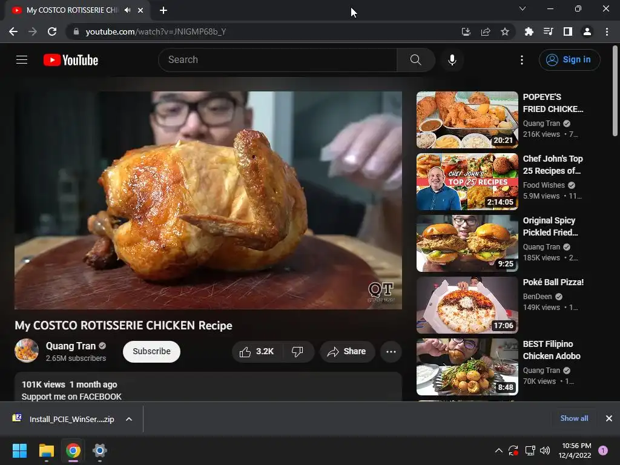
Task: Open Chef John's Top 25 Recipes thumbnail
Action: (467, 182)
